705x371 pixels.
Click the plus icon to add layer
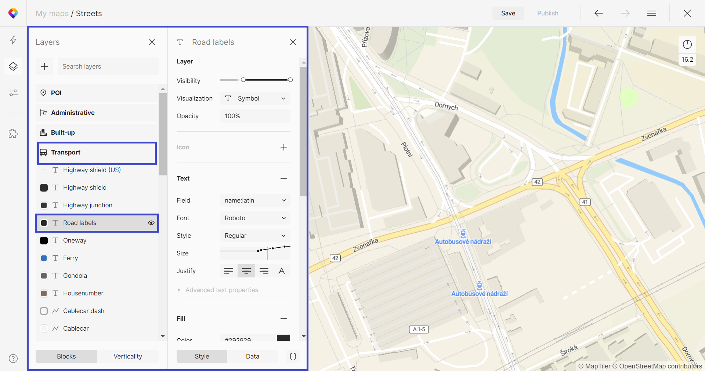coord(44,66)
